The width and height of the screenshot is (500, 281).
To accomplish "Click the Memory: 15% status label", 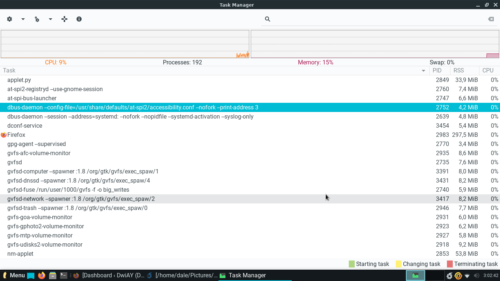I will coord(316,62).
